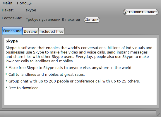This screenshot has width=161, height=117.
Task: Click the resize grip in the window corner
Action: pyautogui.click(x=159, y=115)
